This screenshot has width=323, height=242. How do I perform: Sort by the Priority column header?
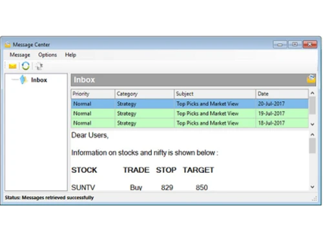coord(93,94)
